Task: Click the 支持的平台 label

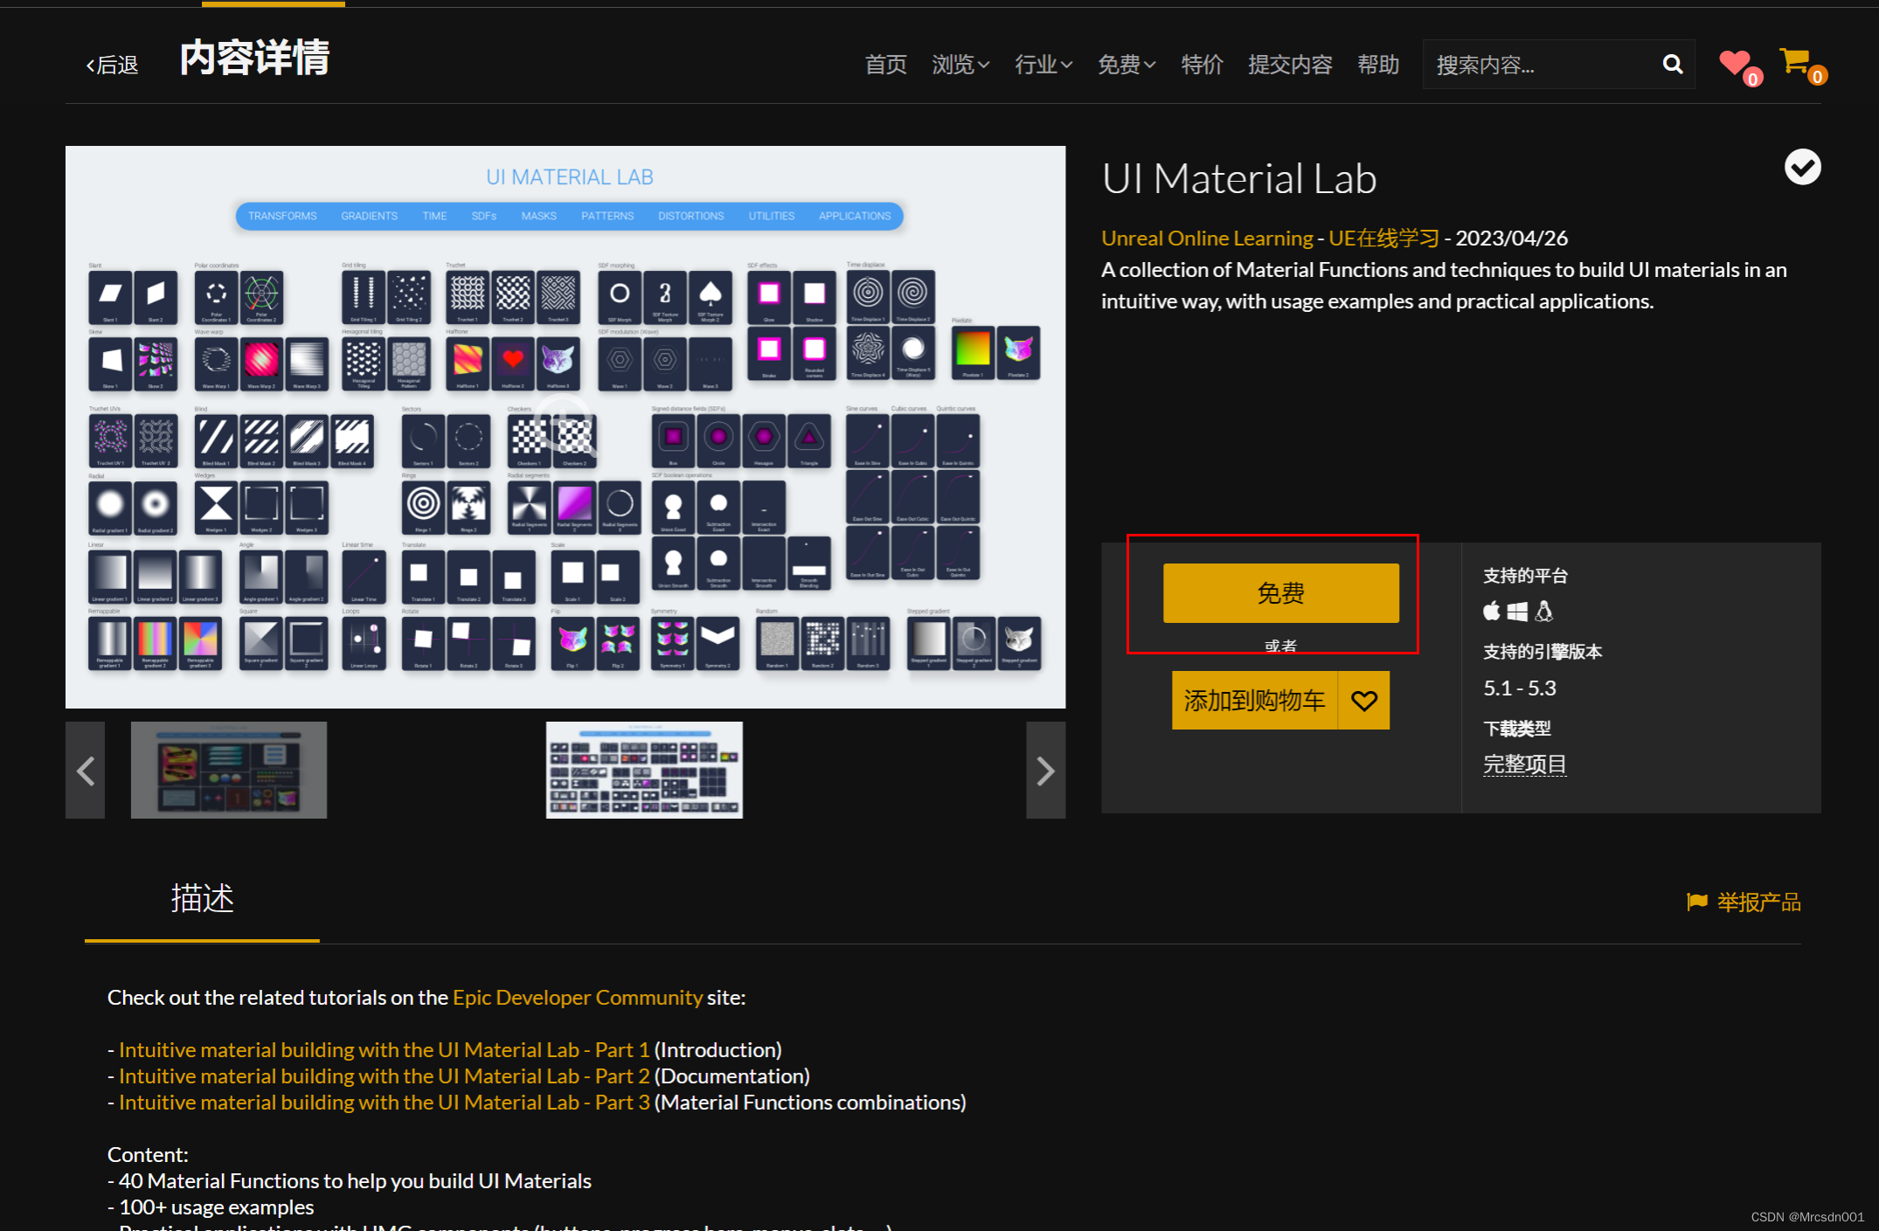Action: 1525,576
